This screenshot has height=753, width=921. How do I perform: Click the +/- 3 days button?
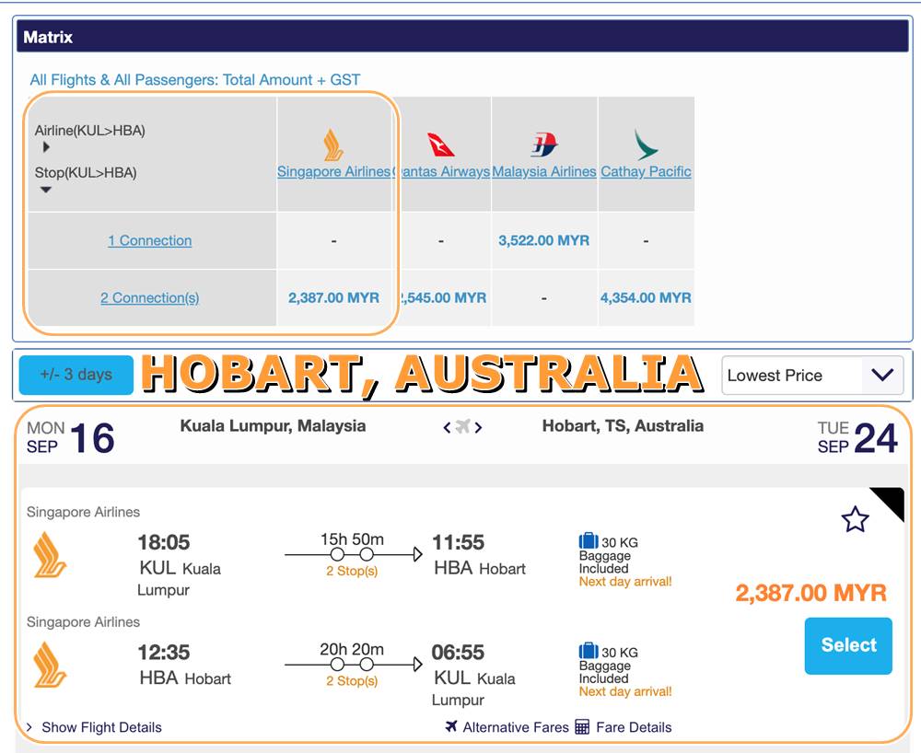76,375
